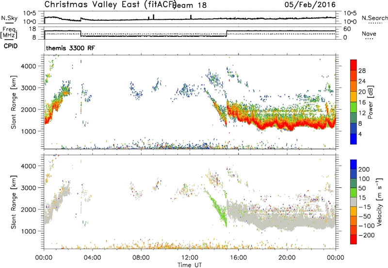388x268 pixels.
Task: Pick the blue top segment of the Velocity color bar
Action: (354, 164)
